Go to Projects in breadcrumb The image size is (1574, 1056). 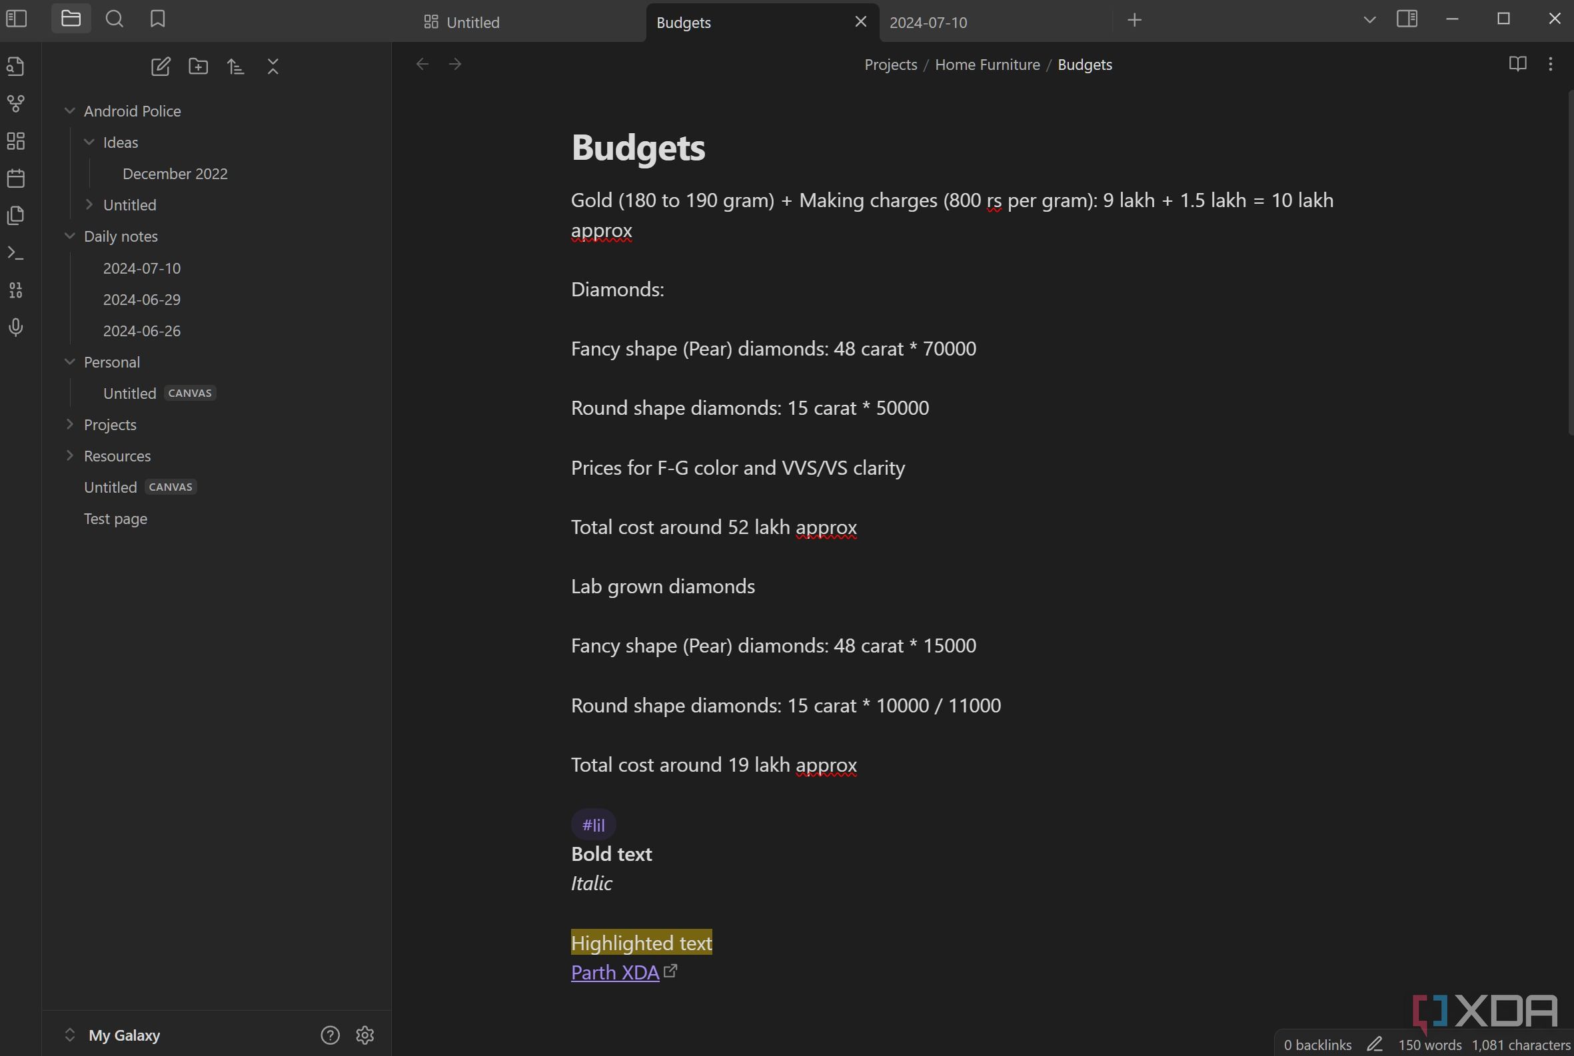pyautogui.click(x=890, y=65)
